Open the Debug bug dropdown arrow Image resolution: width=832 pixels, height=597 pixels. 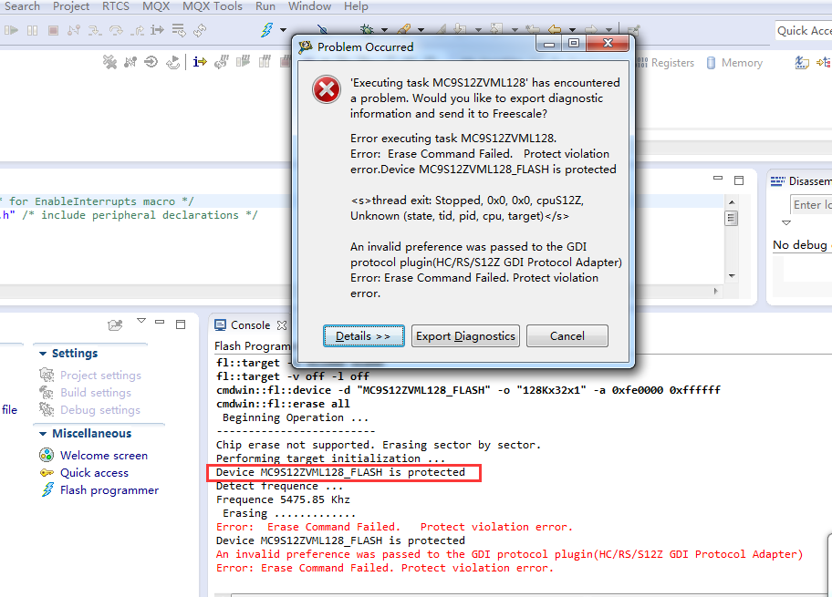[385, 30]
